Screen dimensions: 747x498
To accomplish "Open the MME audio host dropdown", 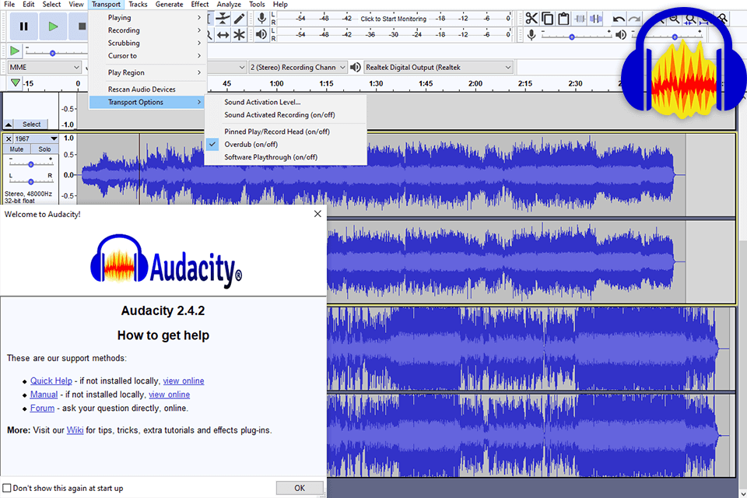I will coord(44,67).
